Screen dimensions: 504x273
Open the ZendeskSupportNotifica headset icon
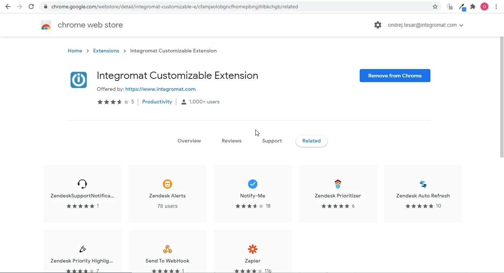pyautogui.click(x=82, y=184)
